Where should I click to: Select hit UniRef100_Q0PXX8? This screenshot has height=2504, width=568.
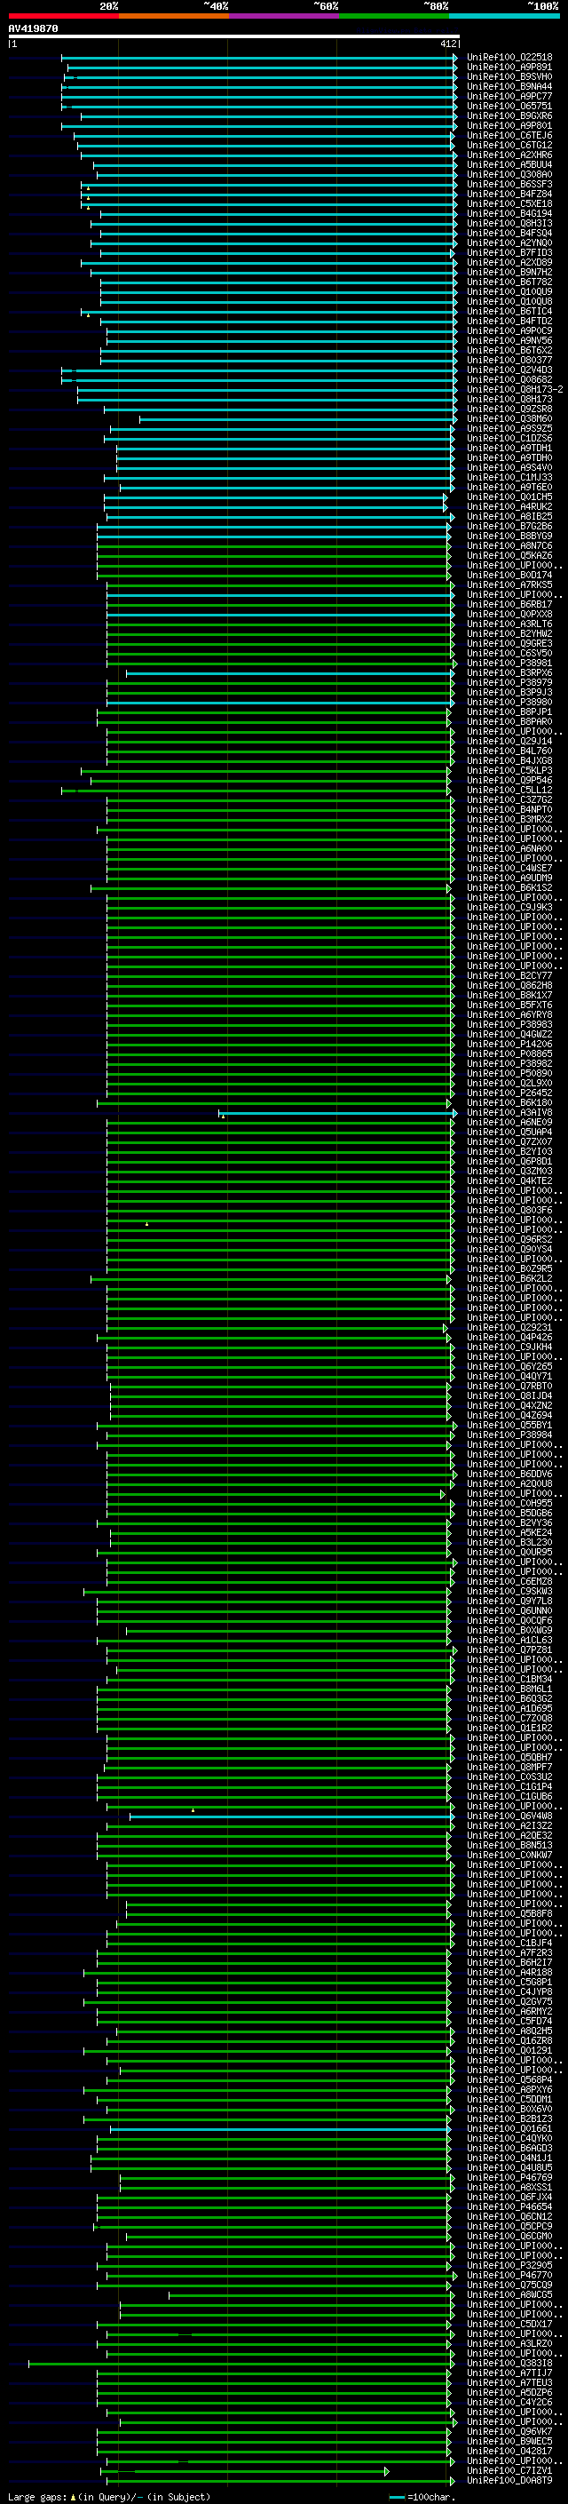(x=509, y=615)
